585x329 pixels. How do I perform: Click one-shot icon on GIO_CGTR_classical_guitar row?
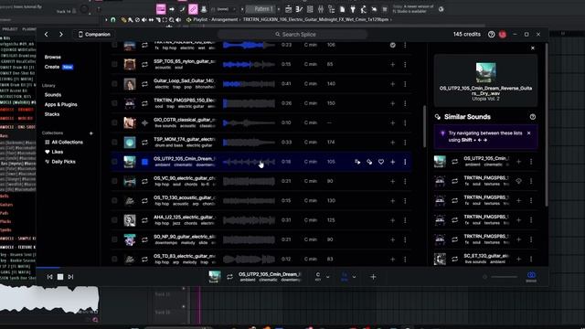click(x=144, y=122)
